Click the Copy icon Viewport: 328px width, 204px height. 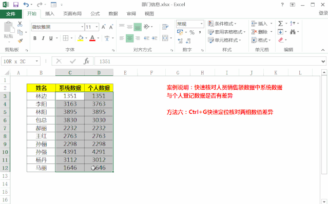click(20, 32)
